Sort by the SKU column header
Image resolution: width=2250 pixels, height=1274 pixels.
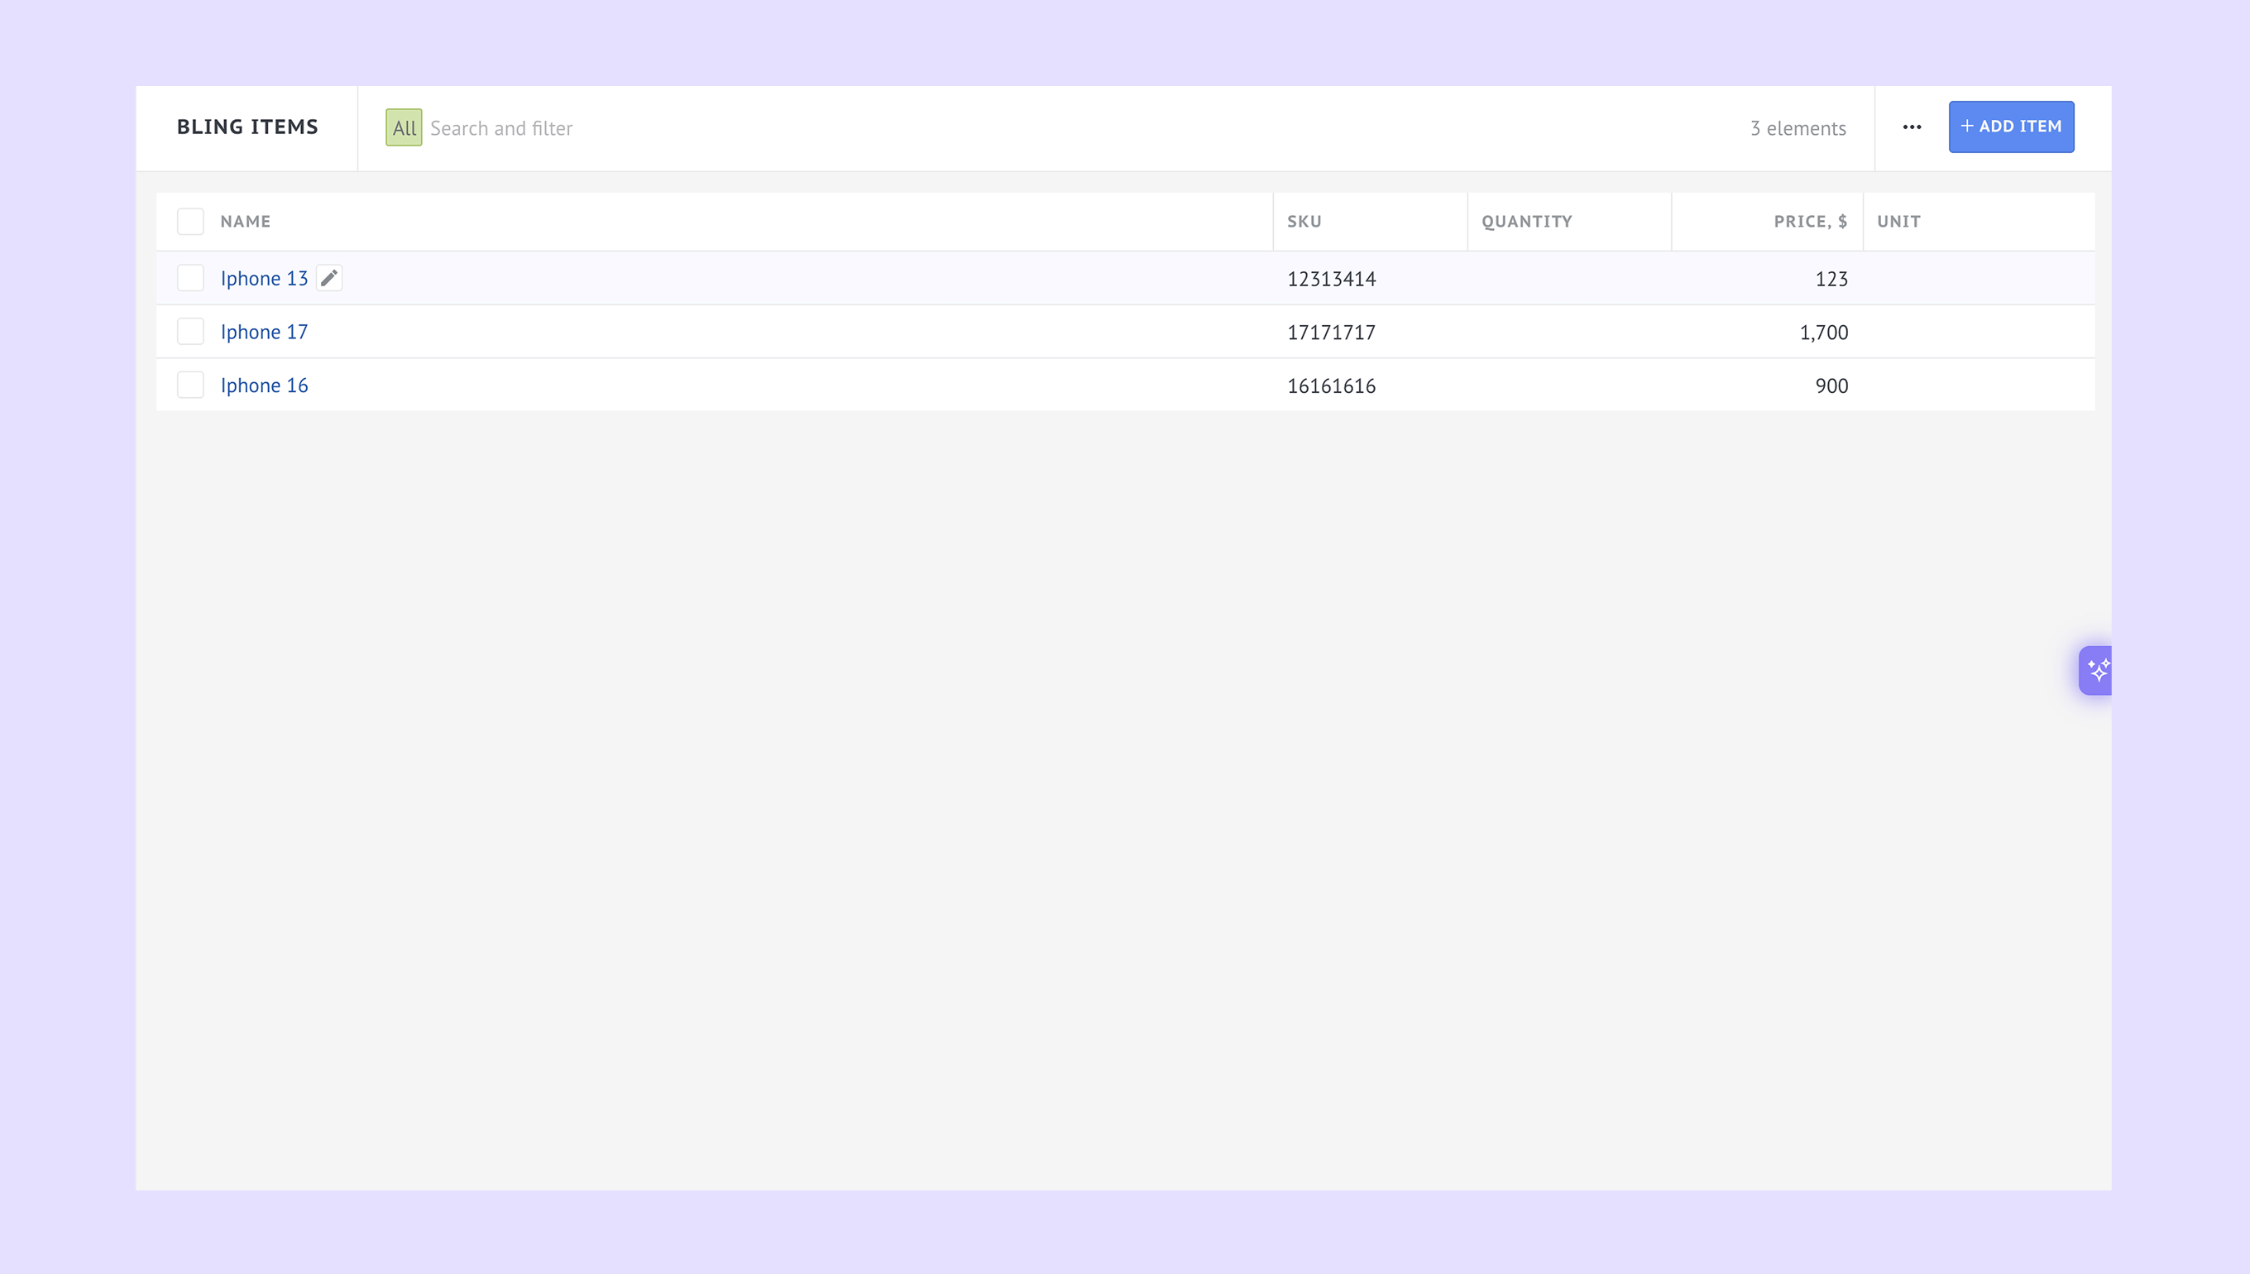pos(1304,222)
